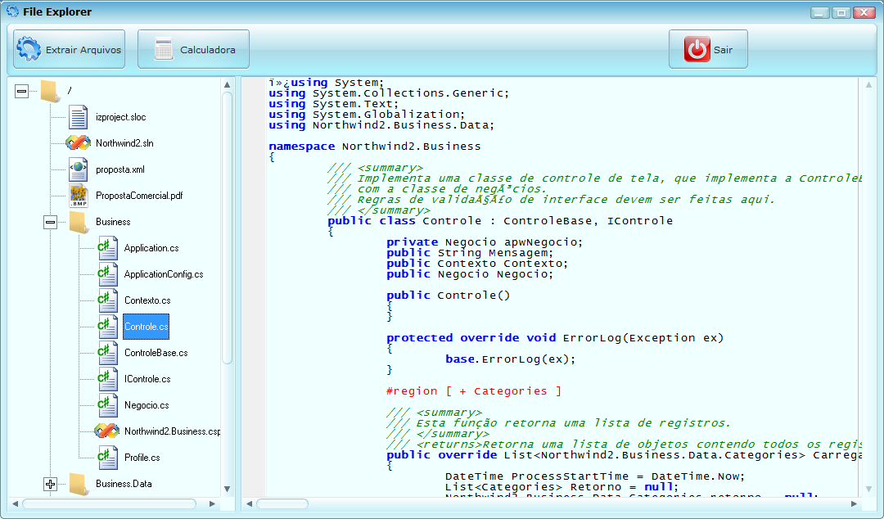Image resolution: width=884 pixels, height=519 pixels.
Task: Click the code viewer scroll right arrow
Action: [854, 503]
